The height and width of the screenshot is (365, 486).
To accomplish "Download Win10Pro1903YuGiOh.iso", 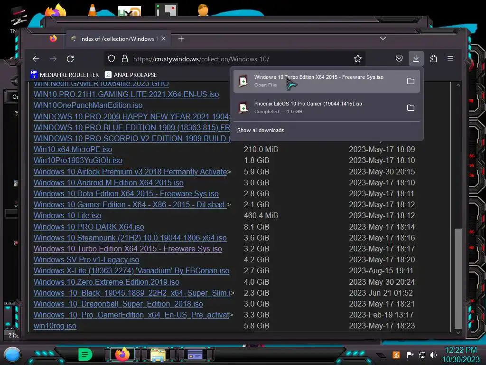I will pyautogui.click(x=78, y=161).
